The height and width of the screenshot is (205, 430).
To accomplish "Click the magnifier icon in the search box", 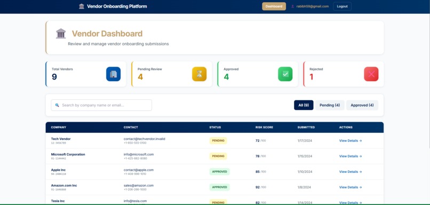I will point(57,105).
